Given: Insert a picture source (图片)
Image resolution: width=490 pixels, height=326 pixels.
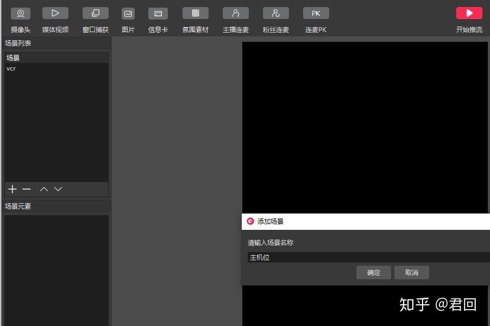Looking at the screenshot, I should [128, 14].
